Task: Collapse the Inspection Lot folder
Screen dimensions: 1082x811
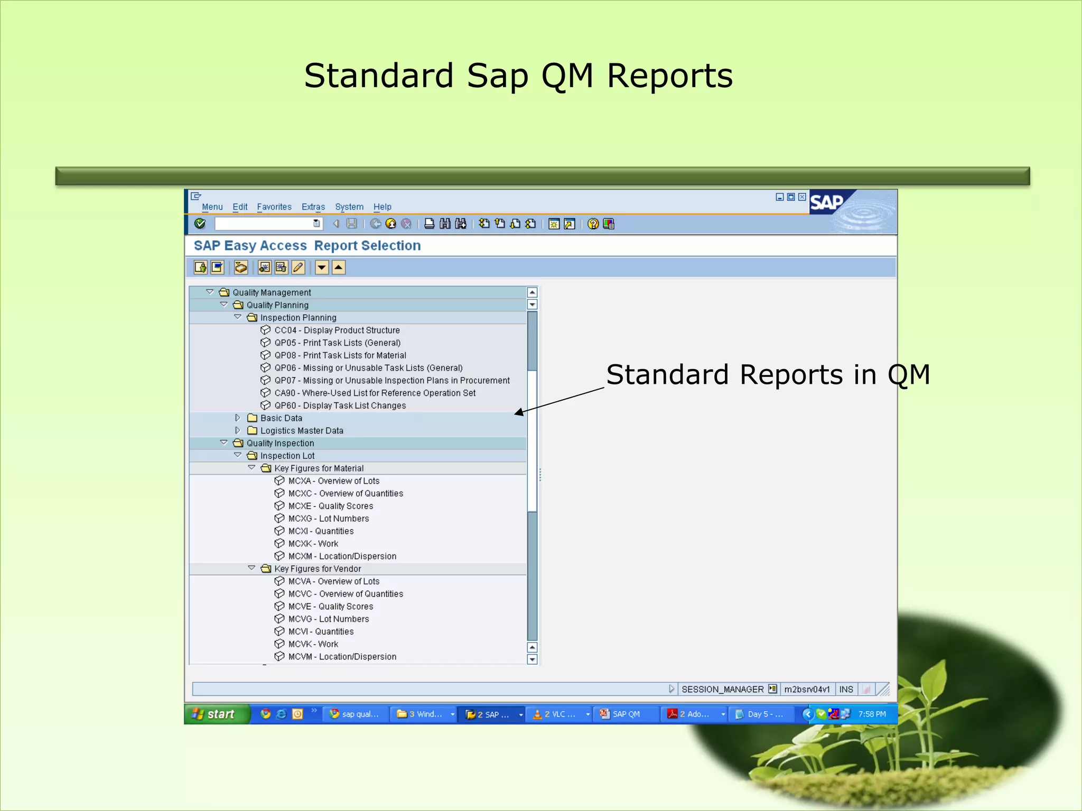Action: (238, 455)
